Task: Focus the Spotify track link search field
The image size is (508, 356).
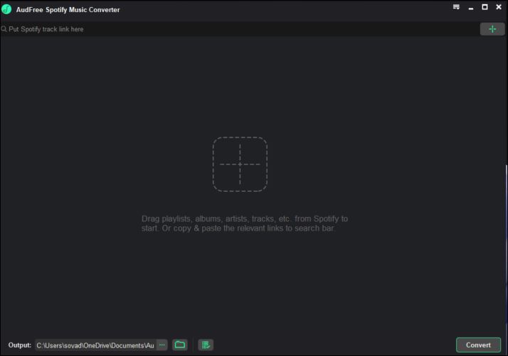Action: point(240,29)
